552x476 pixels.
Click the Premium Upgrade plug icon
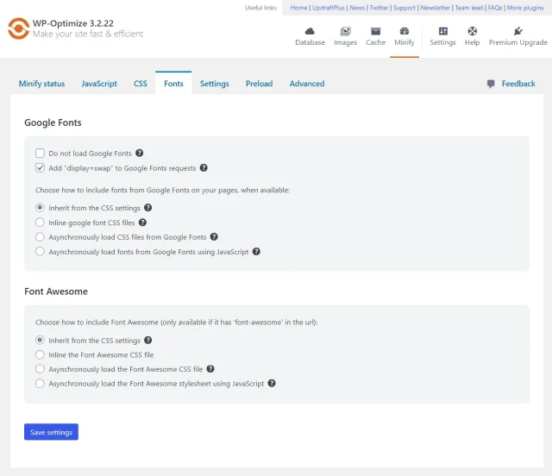point(517,32)
